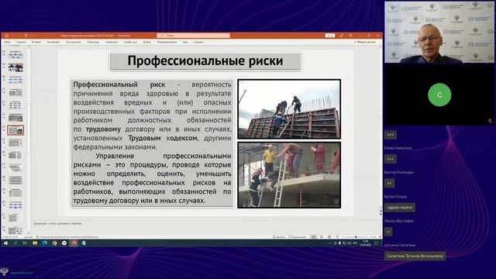Click chat sender name Виктор Каландин

coord(399,172)
